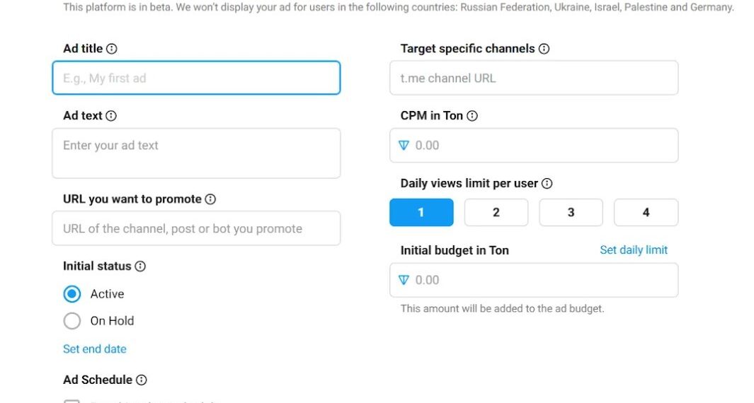The height and width of the screenshot is (403, 754).
Task: Open the Set end date link
Action: (x=95, y=349)
